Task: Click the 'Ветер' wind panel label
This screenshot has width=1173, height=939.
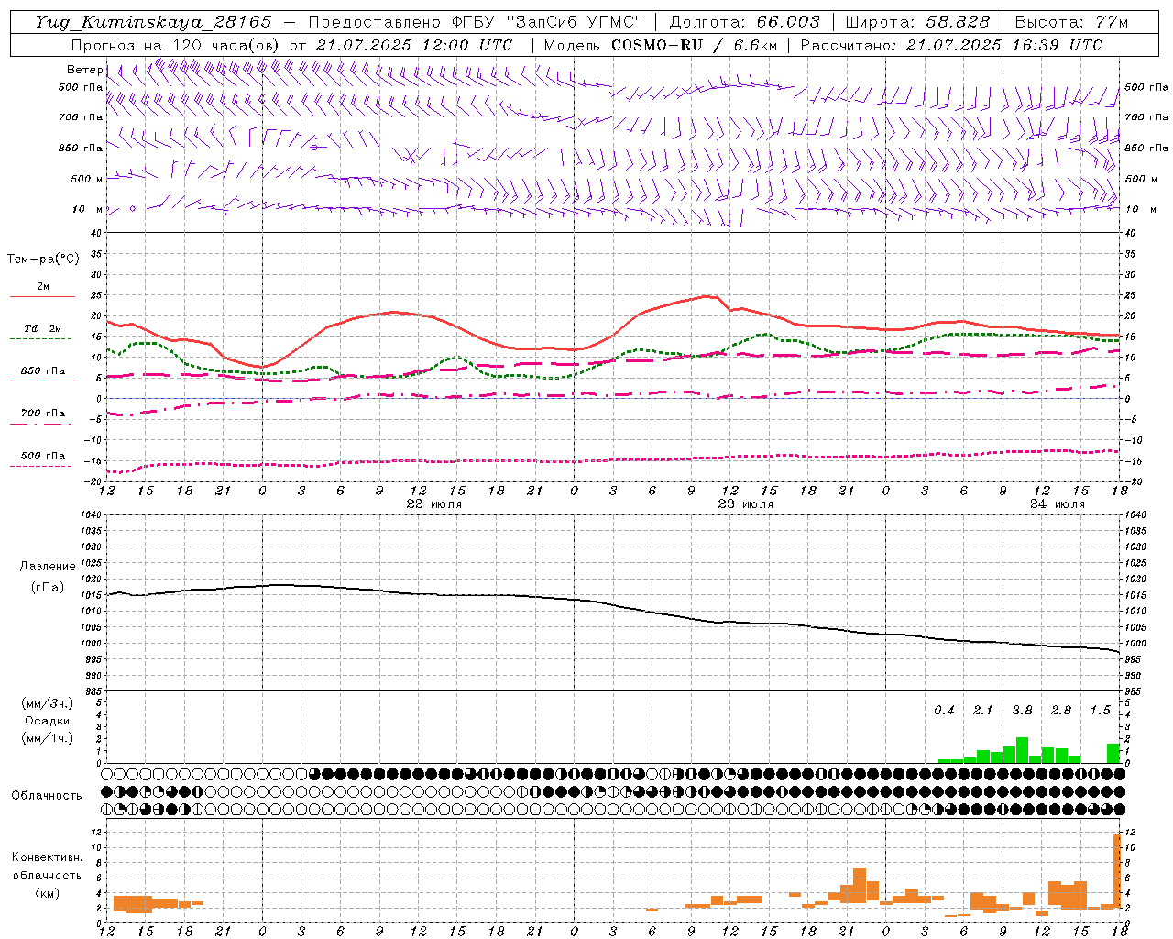Action: click(84, 70)
